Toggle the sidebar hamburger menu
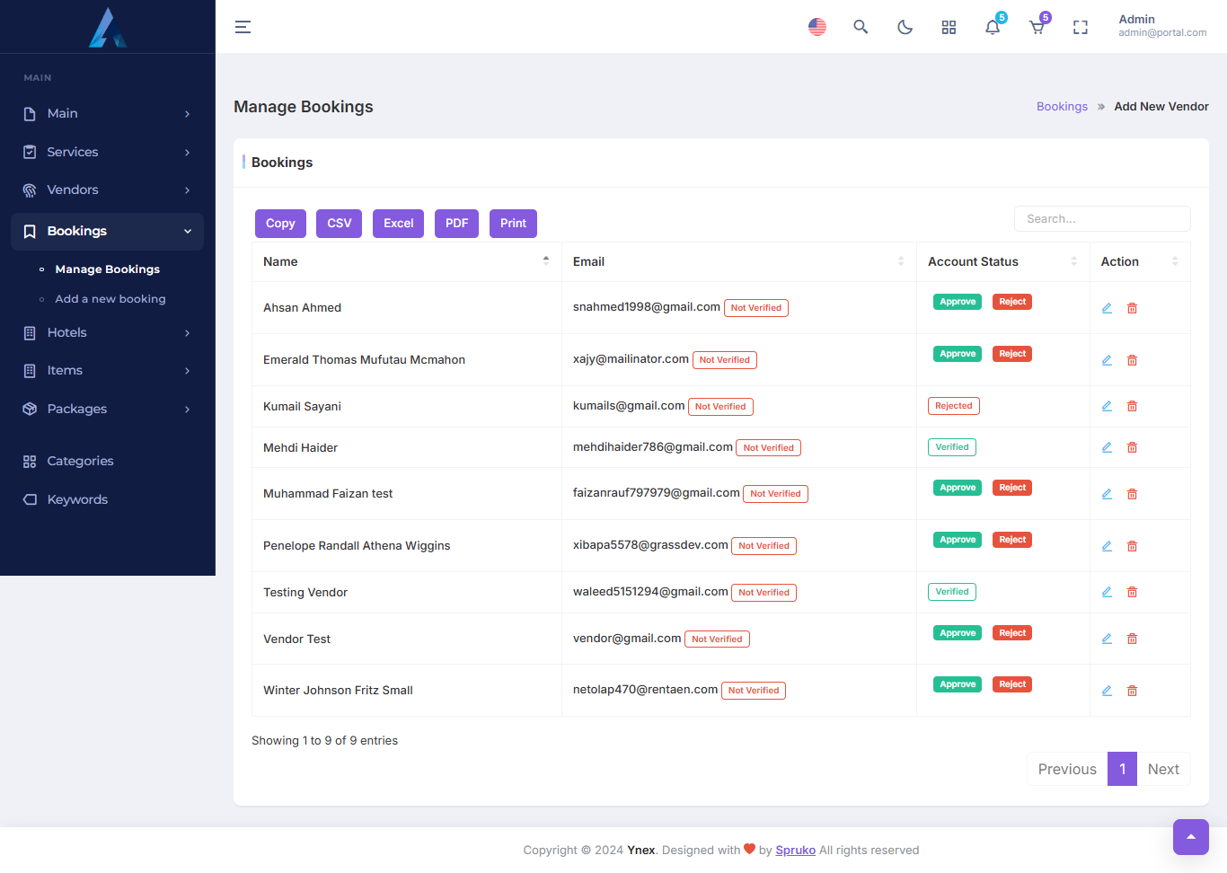This screenshot has width=1227, height=873. [x=243, y=27]
